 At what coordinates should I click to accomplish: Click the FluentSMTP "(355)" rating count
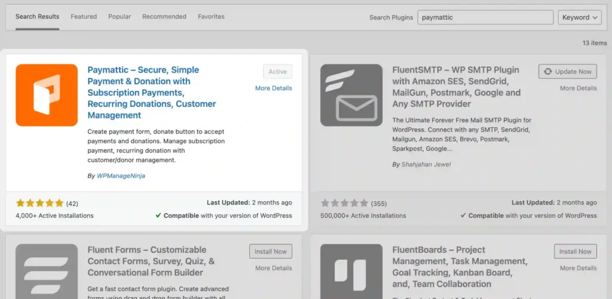click(x=378, y=204)
